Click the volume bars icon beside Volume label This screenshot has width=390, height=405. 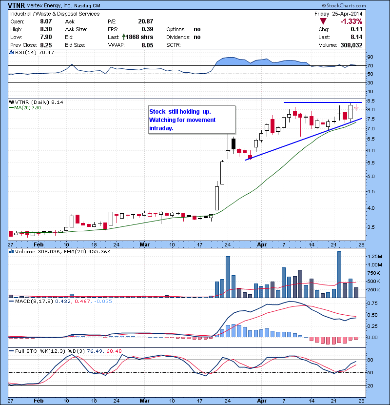click(x=11, y=251)
